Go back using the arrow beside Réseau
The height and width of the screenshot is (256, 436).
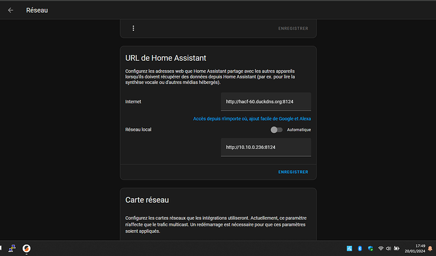11,10
